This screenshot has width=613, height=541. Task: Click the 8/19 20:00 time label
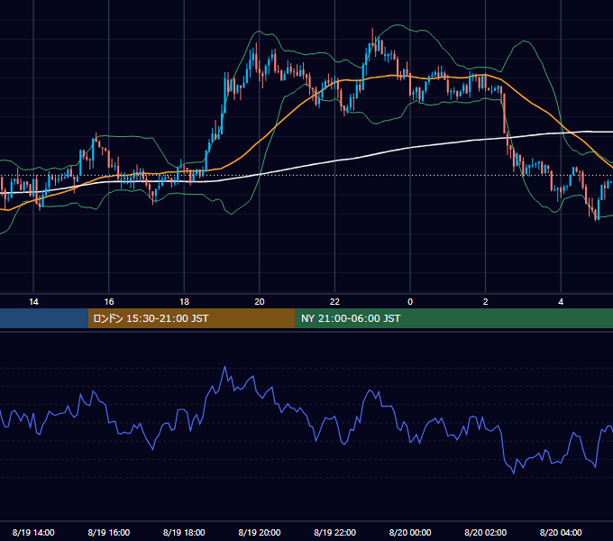pyautogui.click(x=260, y=532)
